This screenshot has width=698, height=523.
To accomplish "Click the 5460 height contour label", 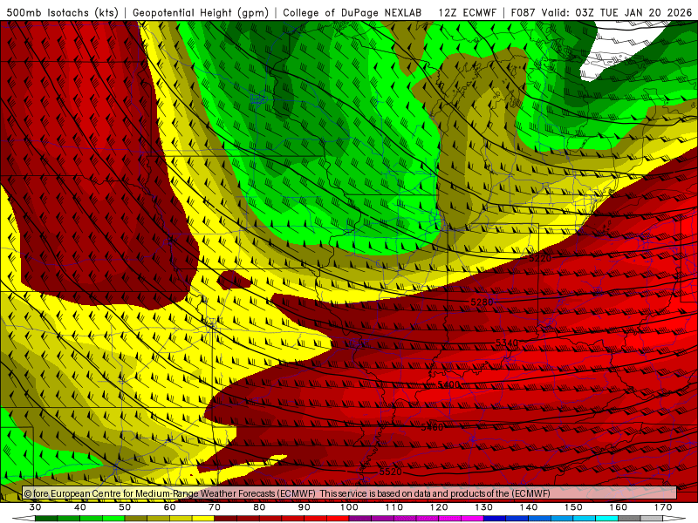I will click(432, 427).
